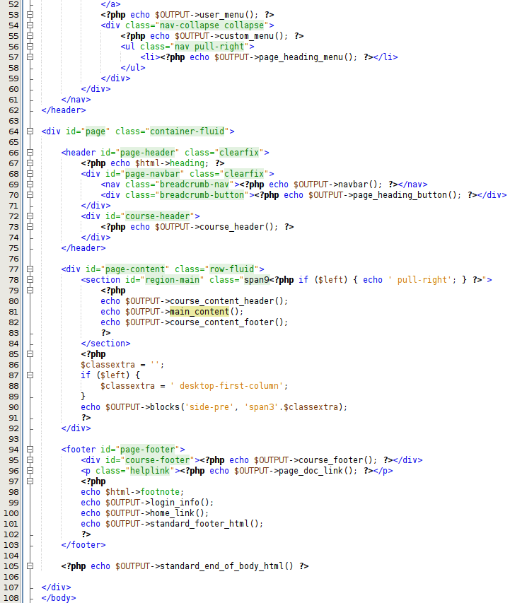This screenshot has width=510, height=603.
Task: Click the closing </nav> tag on line 61
Action: [x=76, y=100]
